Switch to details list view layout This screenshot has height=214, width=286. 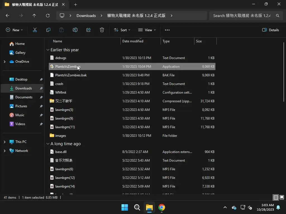point(276,197)
